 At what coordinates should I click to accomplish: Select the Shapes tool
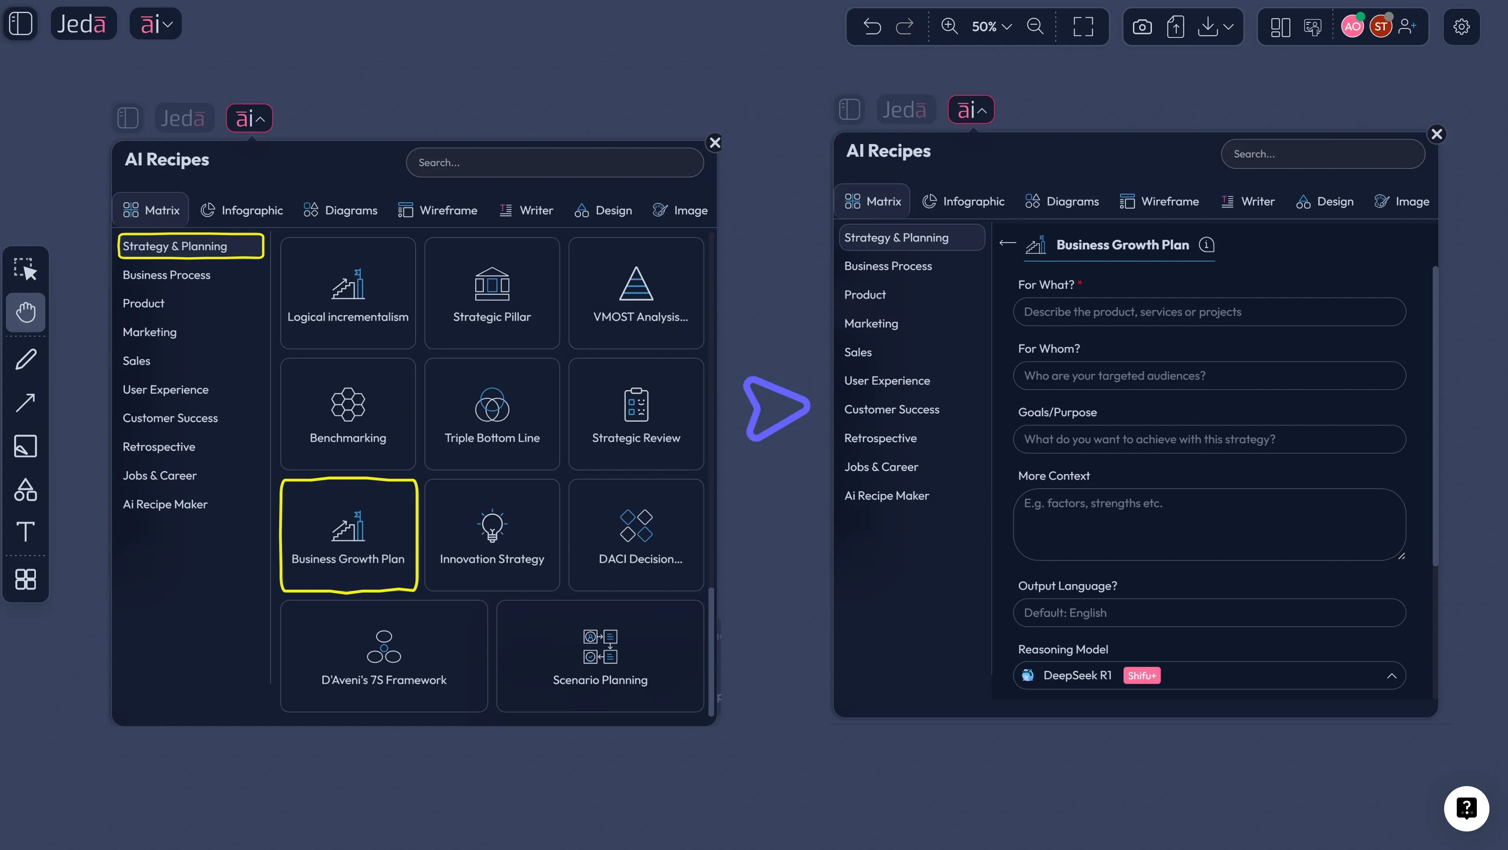click(x=26, y=490)
